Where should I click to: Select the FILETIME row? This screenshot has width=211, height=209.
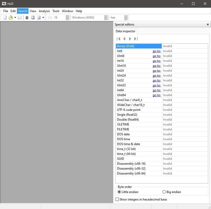(x=162, y=129)
